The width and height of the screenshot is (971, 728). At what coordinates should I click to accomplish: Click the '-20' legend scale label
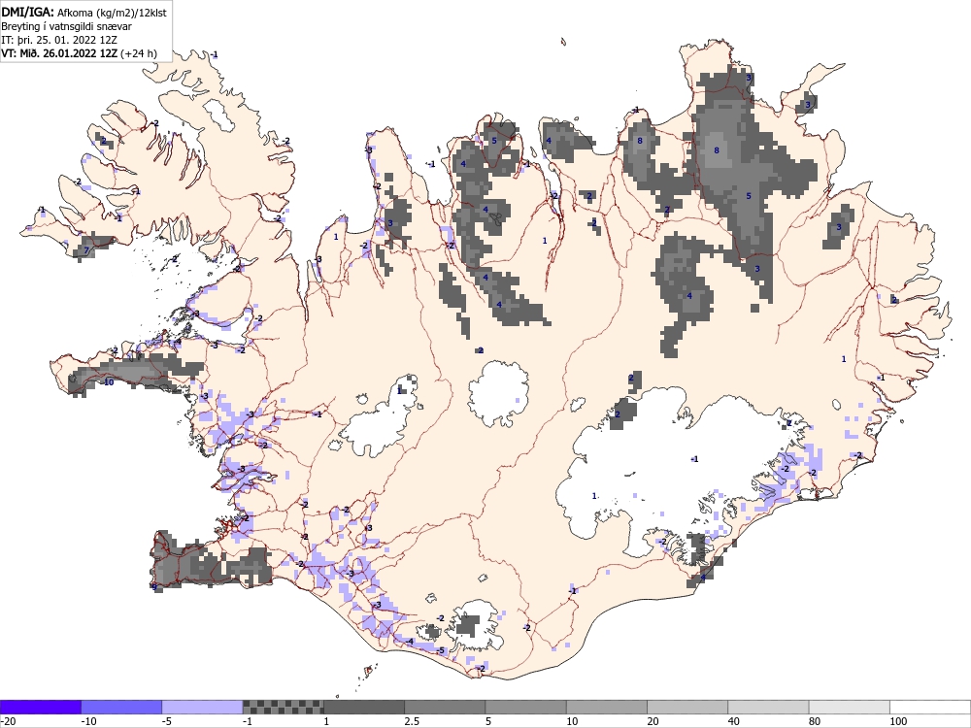click(8, 721)
